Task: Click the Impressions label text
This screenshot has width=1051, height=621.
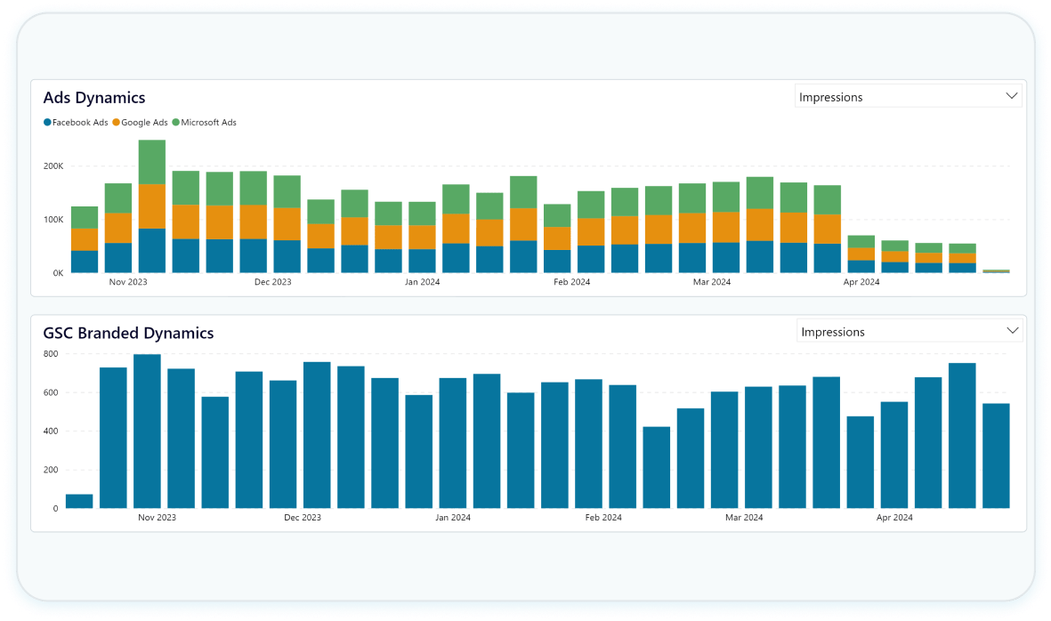Action: click(x=833, y=96)
